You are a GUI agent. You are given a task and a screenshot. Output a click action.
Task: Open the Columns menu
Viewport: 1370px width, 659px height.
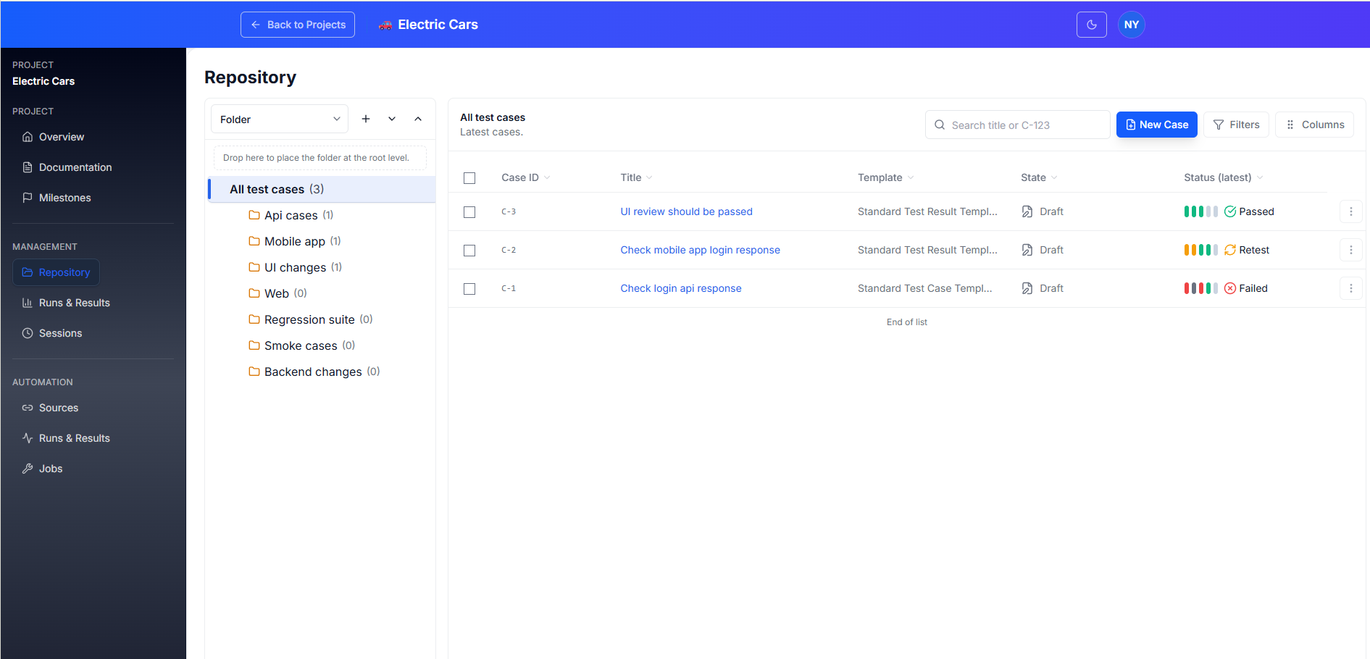coord(1314,124)
